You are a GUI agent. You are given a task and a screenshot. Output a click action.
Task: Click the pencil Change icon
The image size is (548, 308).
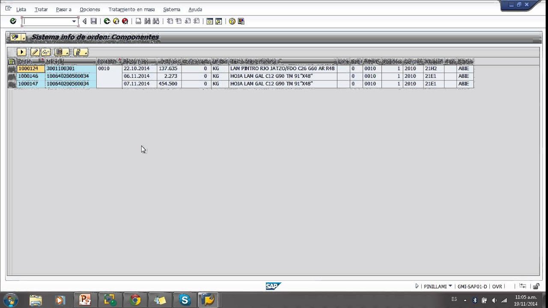click(x=35, y=52)
